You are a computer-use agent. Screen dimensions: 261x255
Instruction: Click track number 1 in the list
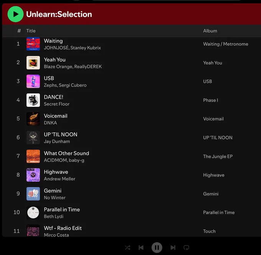click(18, 44)
